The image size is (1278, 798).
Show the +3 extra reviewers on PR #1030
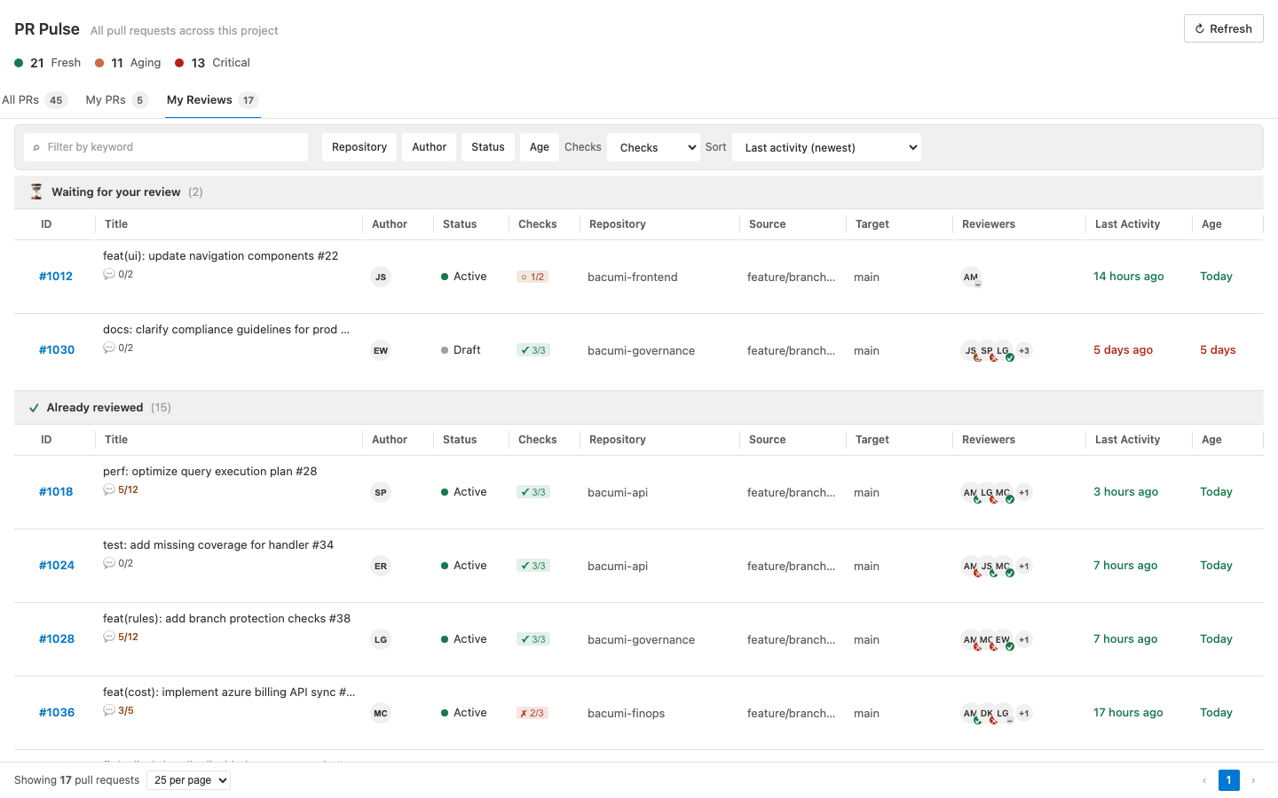coord(1024,350)
